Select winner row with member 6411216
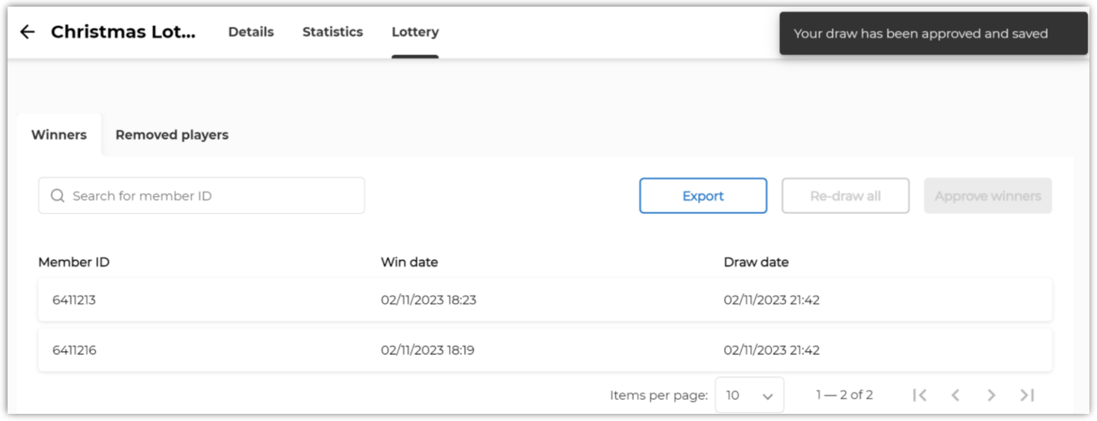The image size is (1097, 421). 545,350
